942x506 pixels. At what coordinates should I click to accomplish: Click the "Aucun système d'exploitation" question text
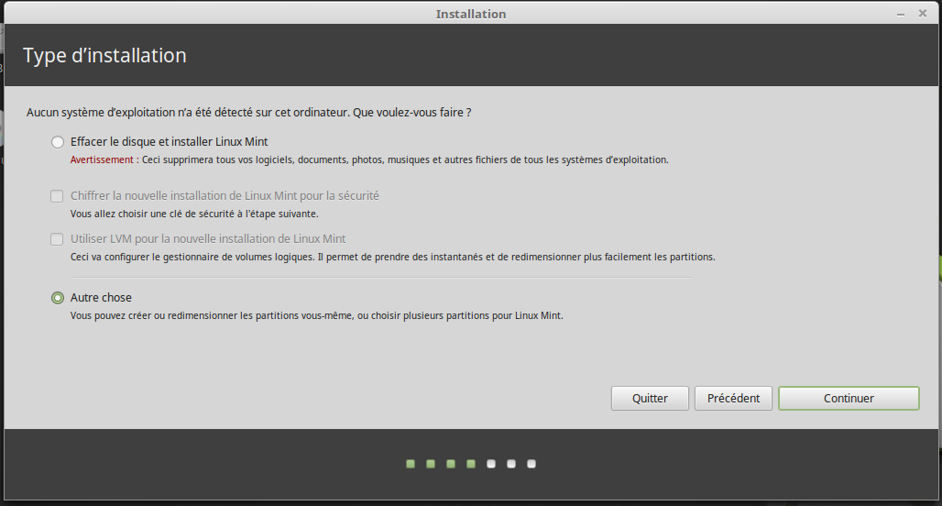coord(247,113)
